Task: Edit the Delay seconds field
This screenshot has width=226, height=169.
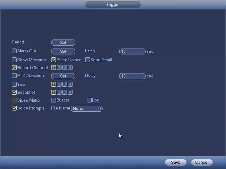Action: click(132, 76)
